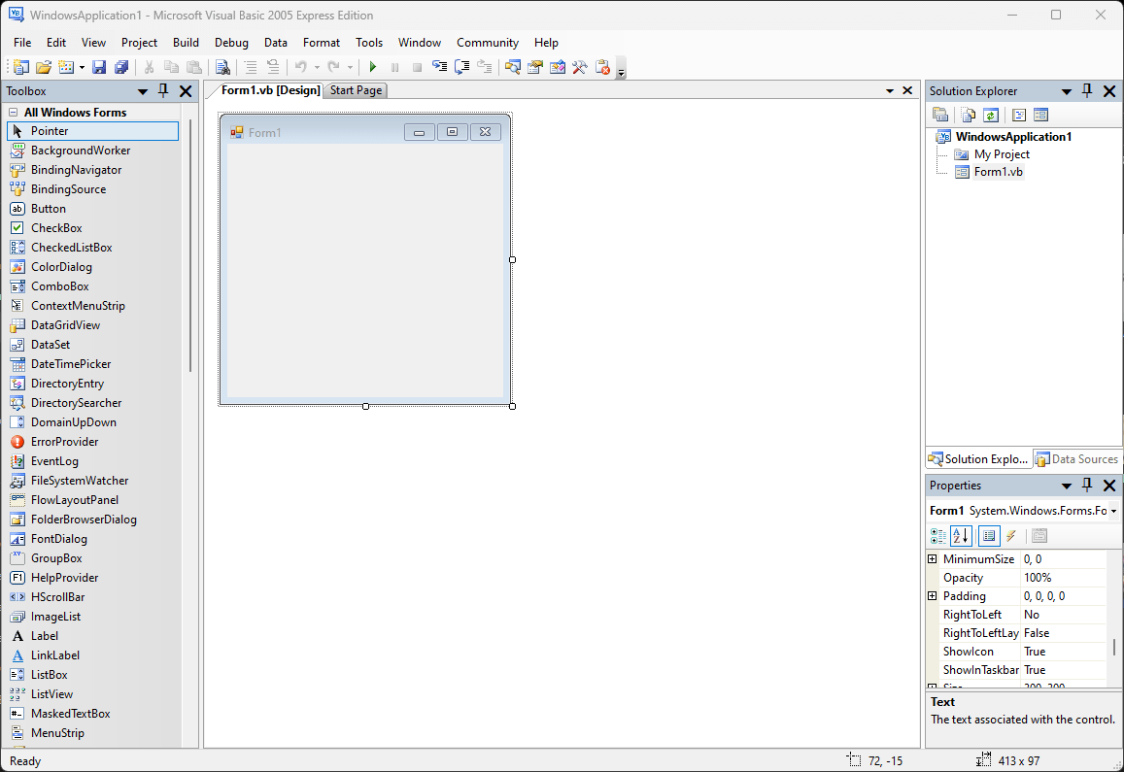Switch to the Data Sources panel tab
The image size is (1124, 772).
point(1076,458)
